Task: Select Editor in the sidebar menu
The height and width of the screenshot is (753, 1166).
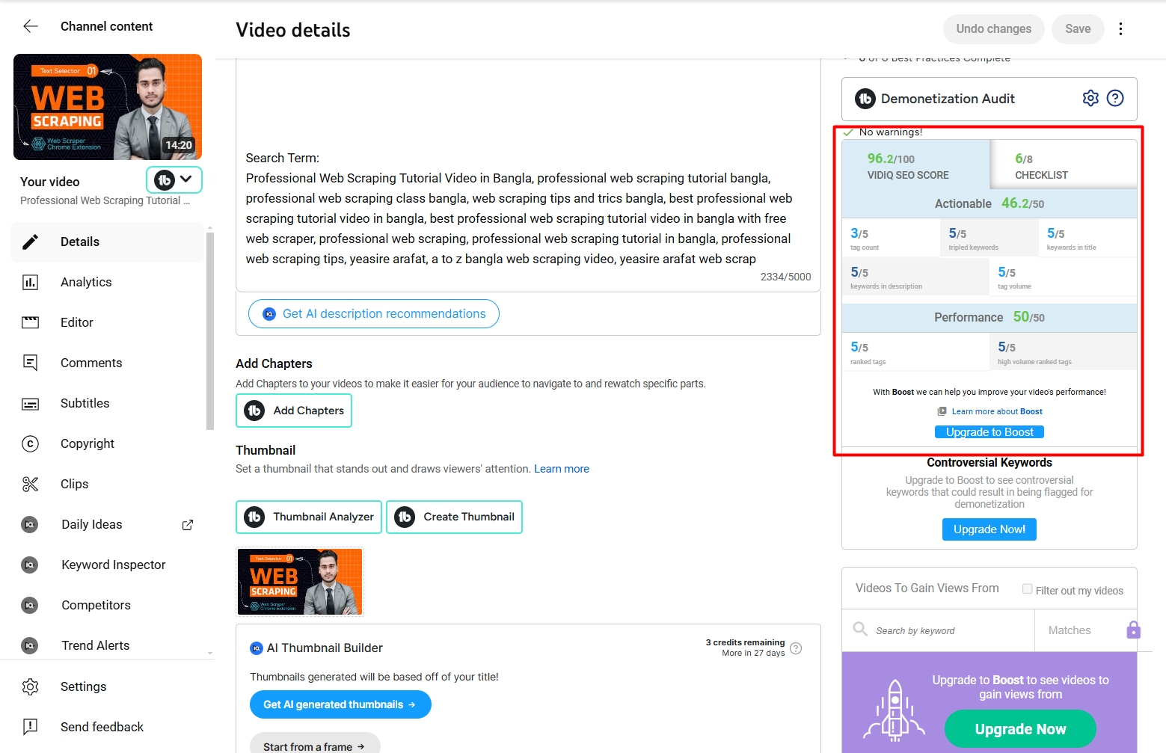Action: click(107, 322)
